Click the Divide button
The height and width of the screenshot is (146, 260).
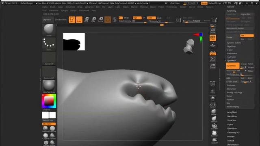pyautogui.click(x=233, y=37)
